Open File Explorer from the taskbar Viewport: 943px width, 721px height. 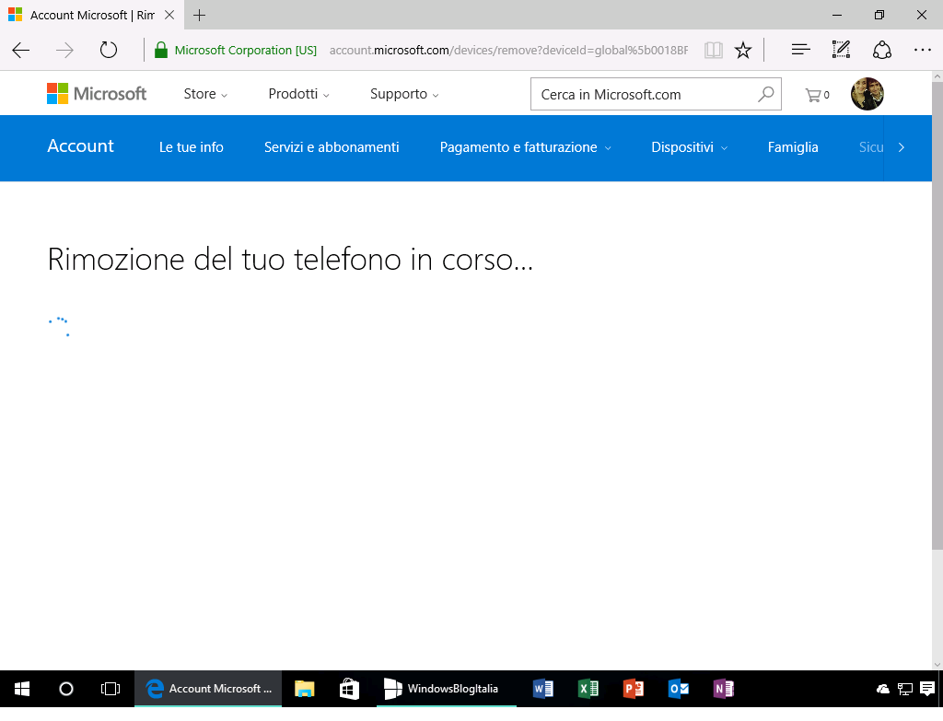[304, 689]
